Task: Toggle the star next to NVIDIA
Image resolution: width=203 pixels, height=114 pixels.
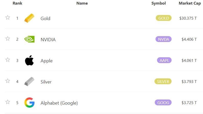Action: click(8, 39)
